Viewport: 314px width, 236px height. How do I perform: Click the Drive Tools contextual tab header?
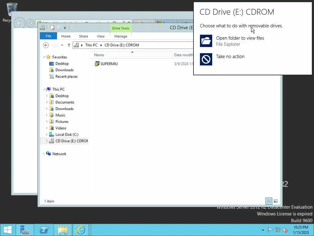tap(121, 28)
